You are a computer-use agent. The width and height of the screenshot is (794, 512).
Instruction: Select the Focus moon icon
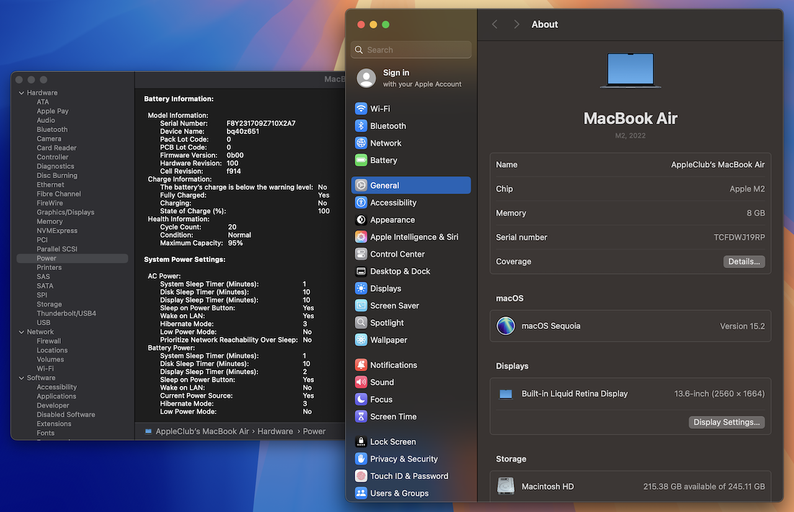pyautogui.click(x=361, y=400)
